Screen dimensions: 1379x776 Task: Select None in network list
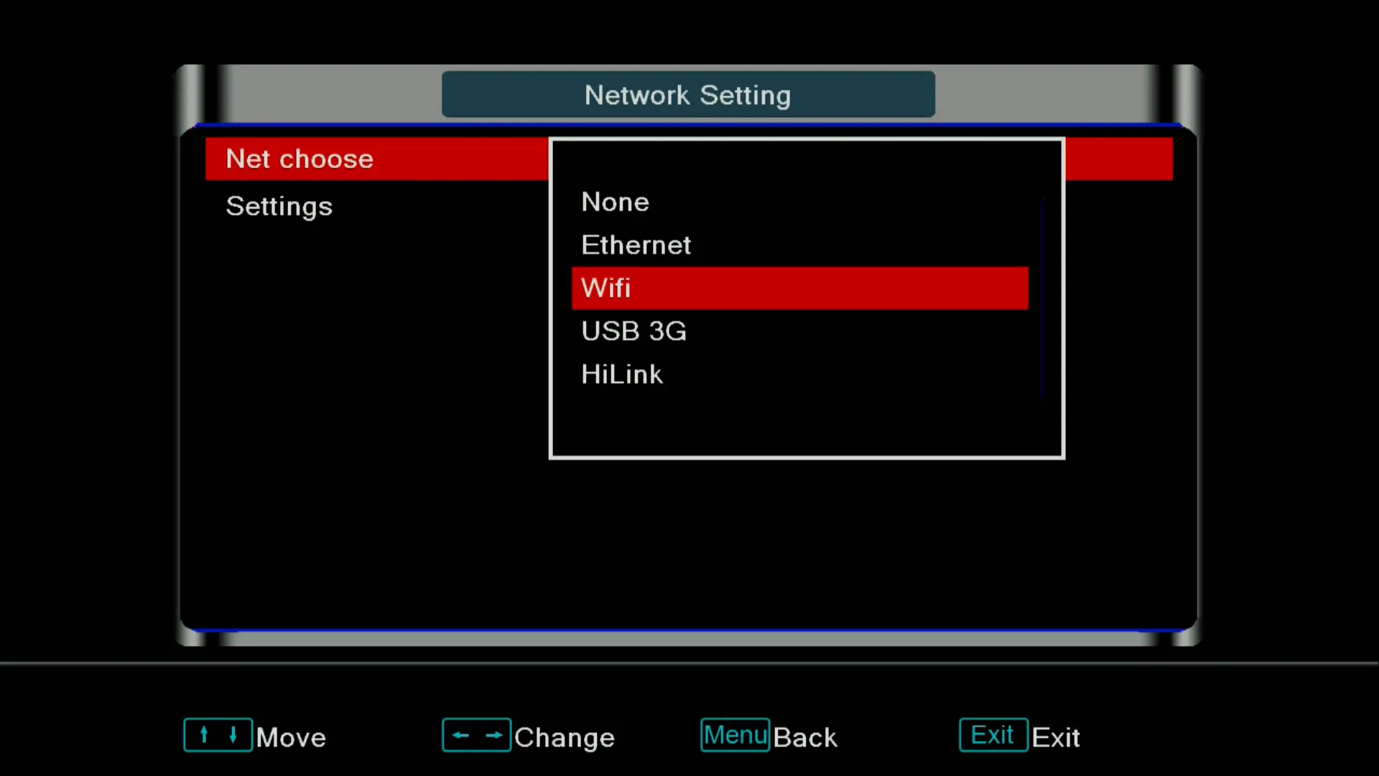click(x=616, y=202)
